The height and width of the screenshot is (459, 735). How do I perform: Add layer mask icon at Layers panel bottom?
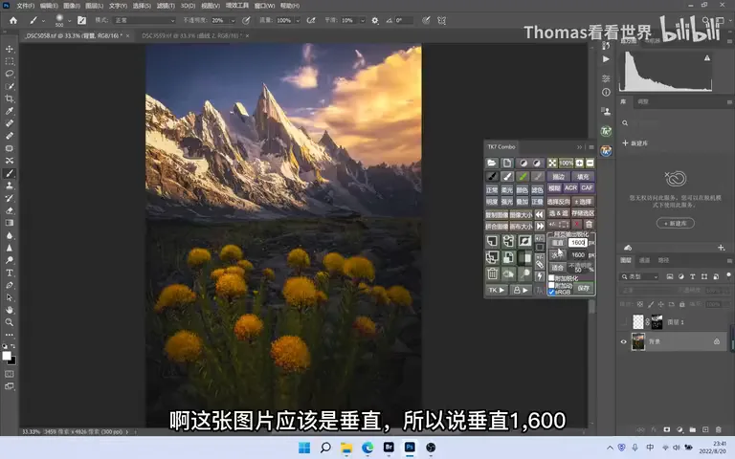pyautogui.click(x=667, y=429)
